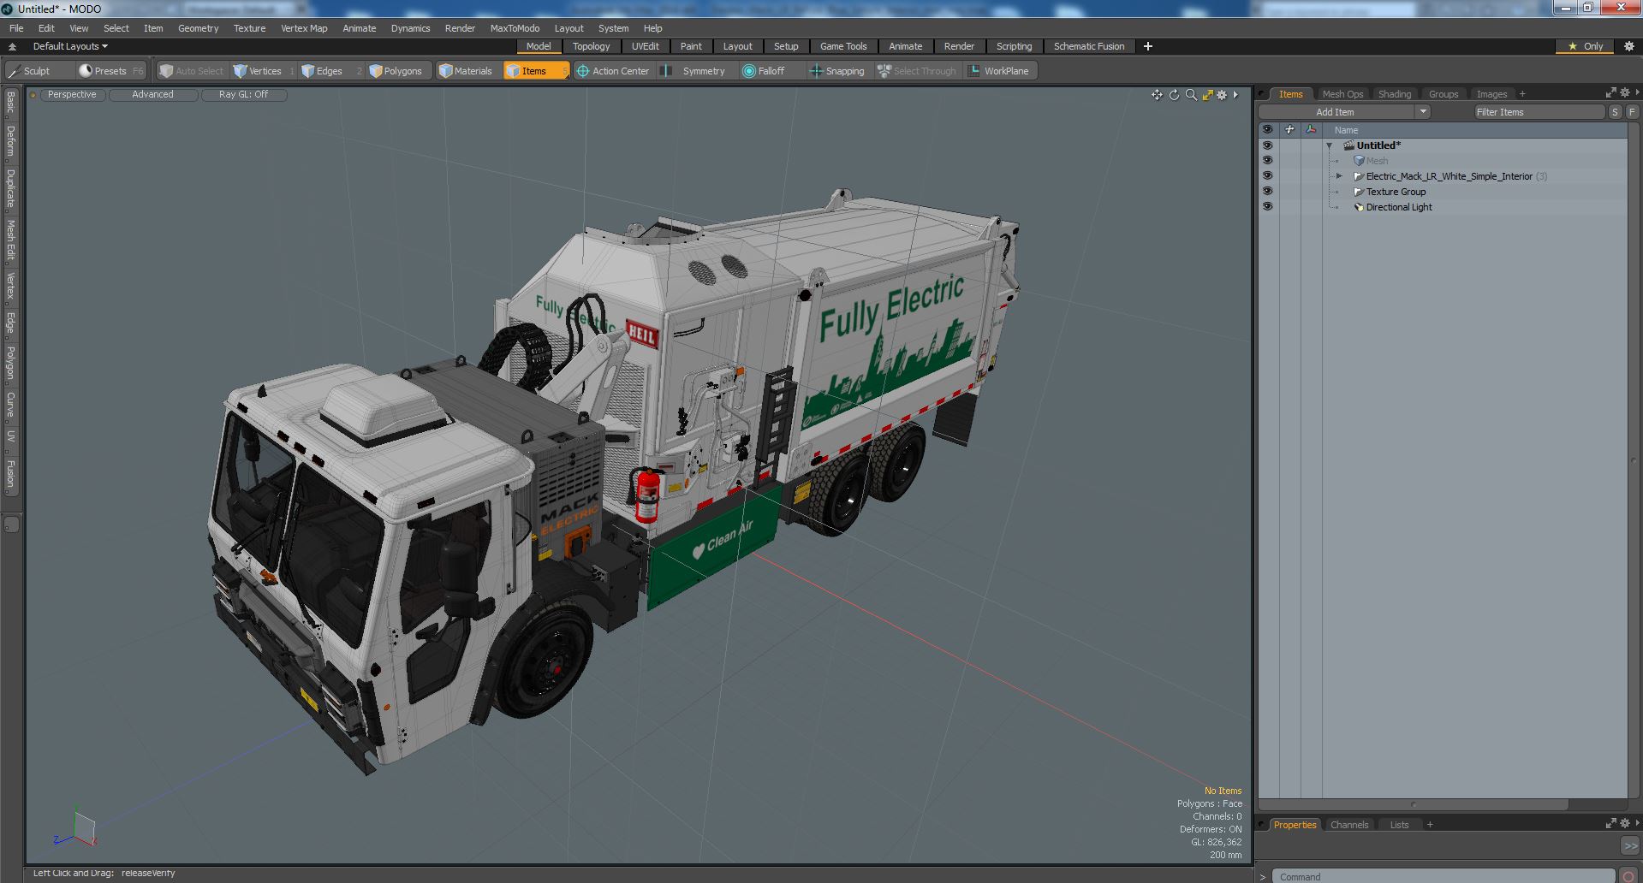Maximize the 3D viewport with the expand icon
The image size is (1643, 883).
(1207, 95)
